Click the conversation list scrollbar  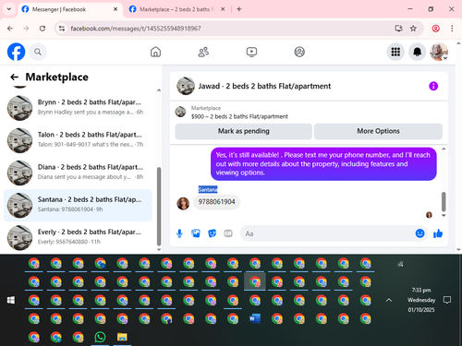[x=159, y=206]
